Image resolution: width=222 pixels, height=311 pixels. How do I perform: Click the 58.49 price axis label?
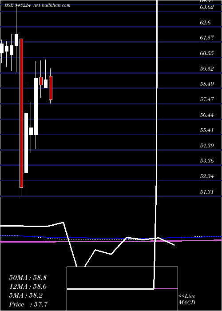click(x=207, y=84)
